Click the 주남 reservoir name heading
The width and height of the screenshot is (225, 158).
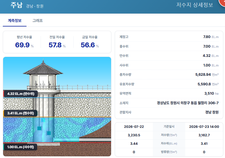point(17,5)
